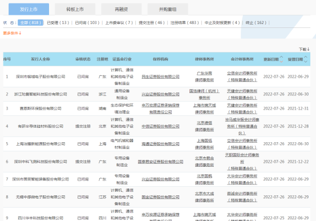Click row 1 issuer 深圳市…电子股份有限公司
The width and height of the screenshot is (316, 221).
point(40,77)
